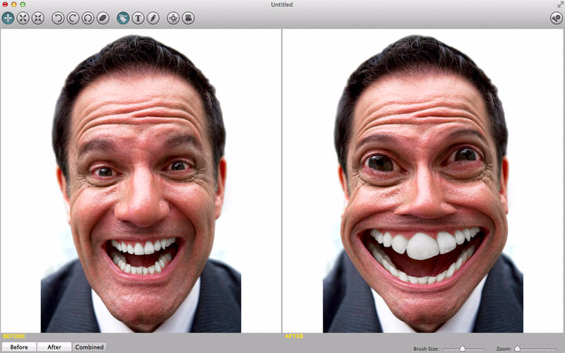Image resolution: width=565 pixels, height=353 pixels.
Task: Click the crosshair target tool icon
Action: [x=173, y=18]
